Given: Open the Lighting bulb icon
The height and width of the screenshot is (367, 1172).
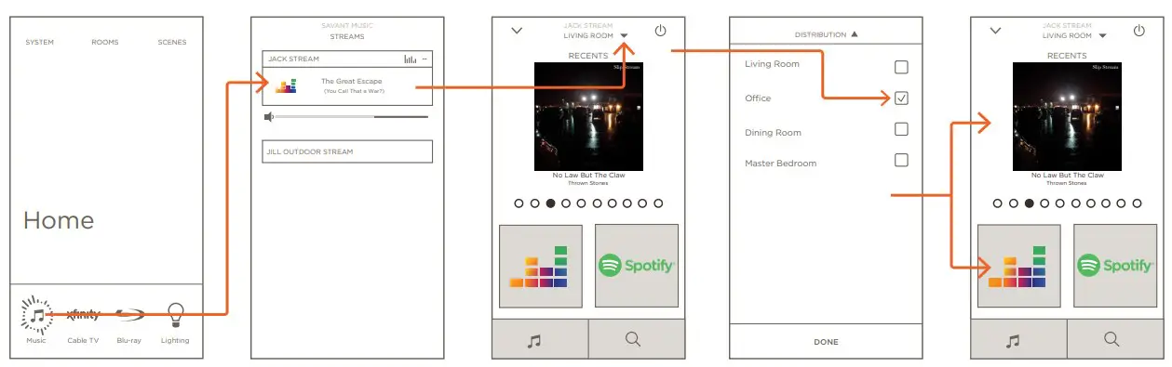Looking at the screenshot, I should [x=175, y=314].
